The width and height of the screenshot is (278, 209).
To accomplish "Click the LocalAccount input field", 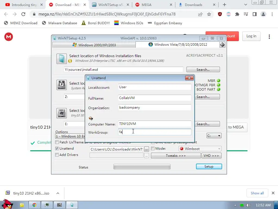I will [x=154, y=87].
